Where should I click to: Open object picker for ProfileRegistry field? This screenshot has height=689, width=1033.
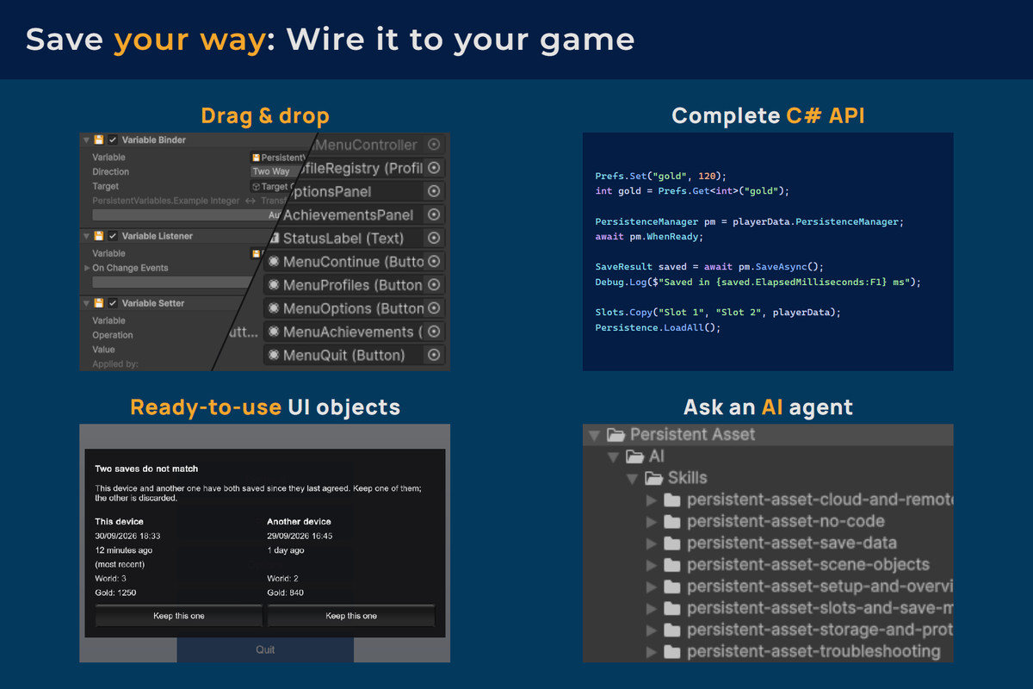pyautogui.click(x=434, y=168)
